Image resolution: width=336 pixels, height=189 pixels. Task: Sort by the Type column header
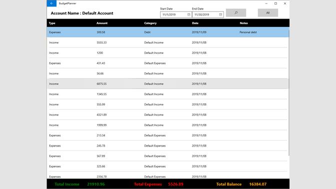[x=52, y=23]
